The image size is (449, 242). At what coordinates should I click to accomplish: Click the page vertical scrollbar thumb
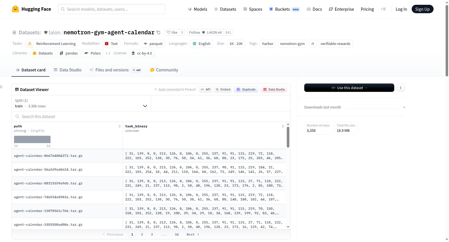(x=447, y=41)
